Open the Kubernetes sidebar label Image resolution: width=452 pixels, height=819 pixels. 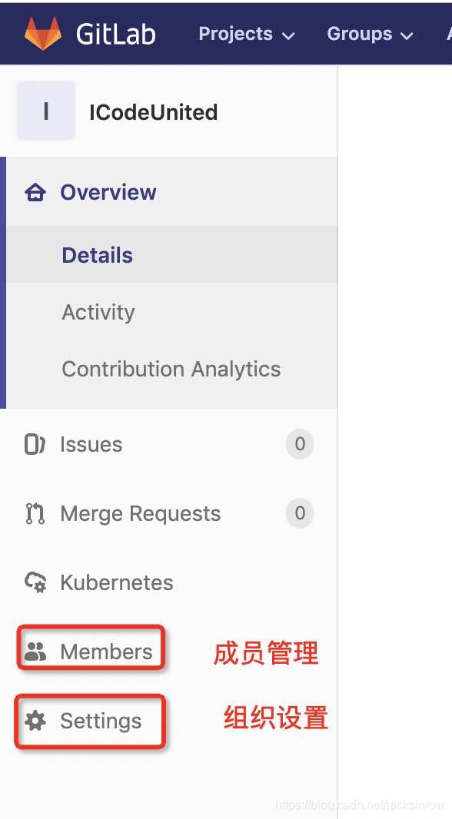tap(117, 582)
